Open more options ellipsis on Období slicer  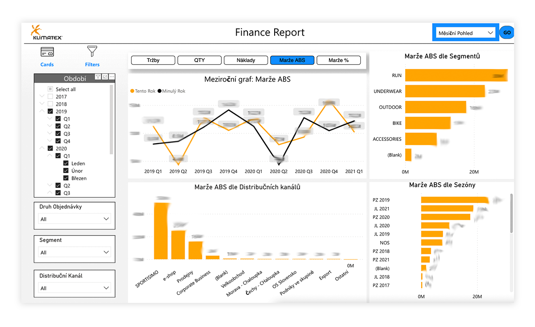pyautogui.click(x=112, y=77)
